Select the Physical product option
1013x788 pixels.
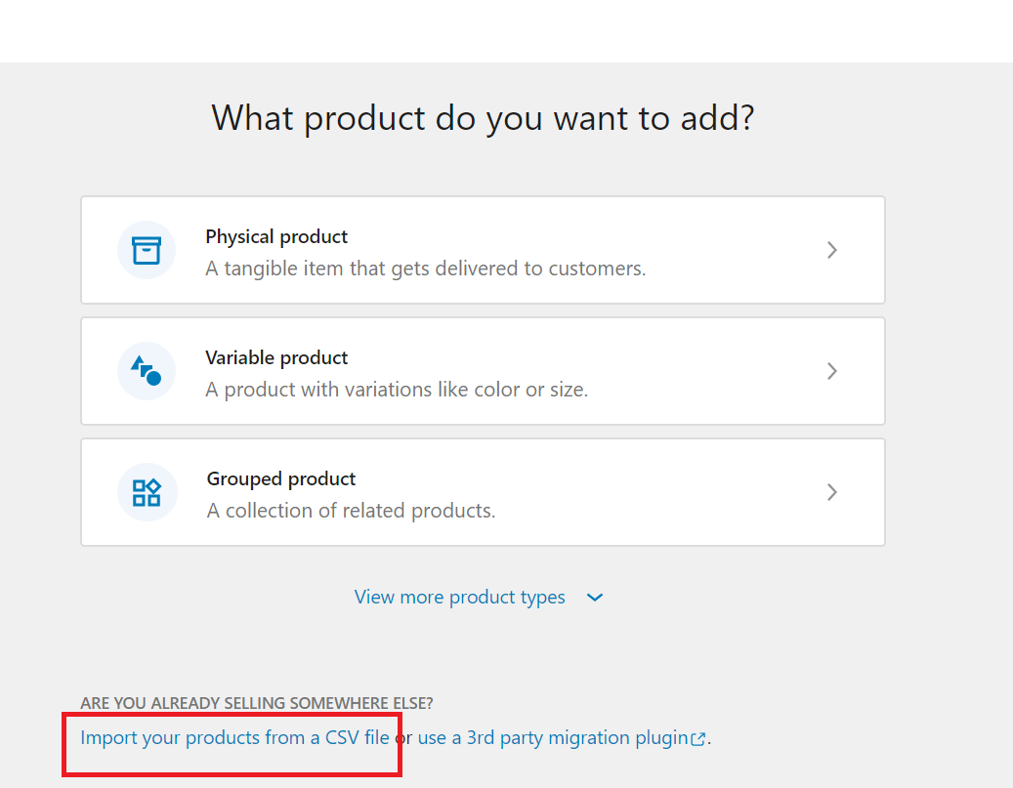pos(483,250)
